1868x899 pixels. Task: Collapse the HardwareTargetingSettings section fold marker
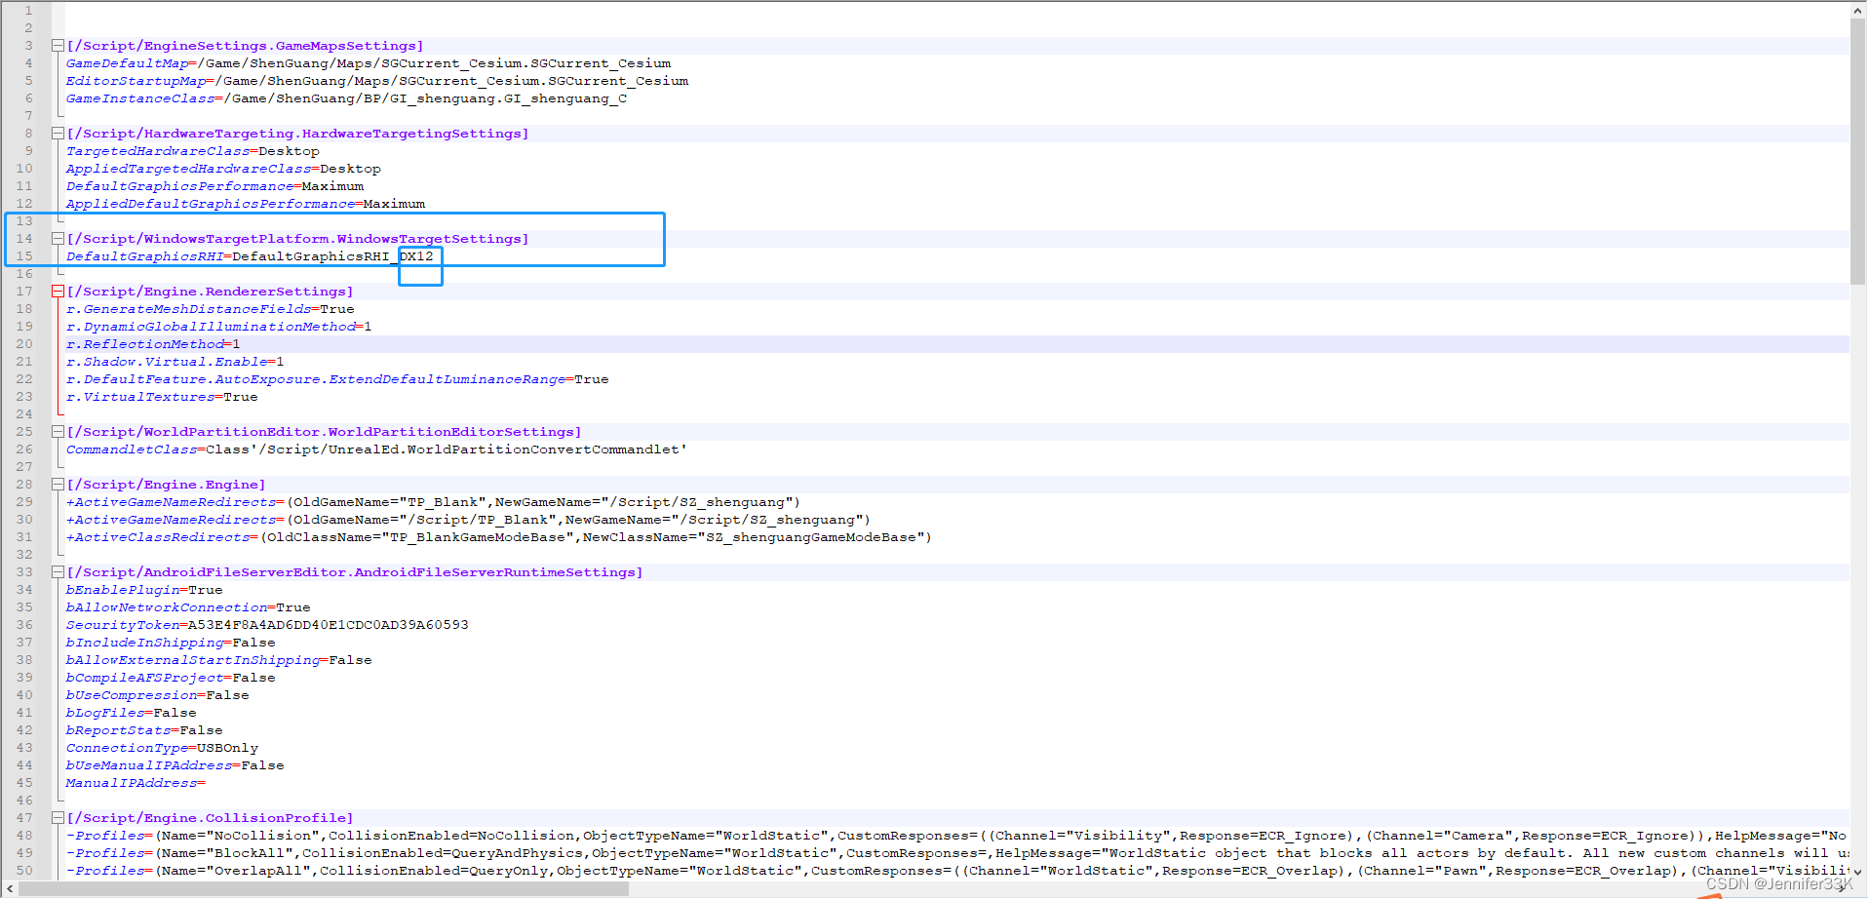[58, 133]
